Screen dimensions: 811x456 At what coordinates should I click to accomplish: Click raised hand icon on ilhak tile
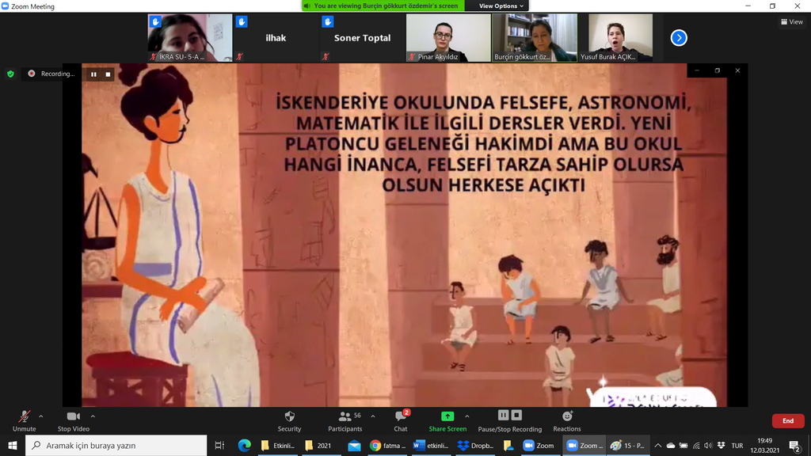(242, 21)
